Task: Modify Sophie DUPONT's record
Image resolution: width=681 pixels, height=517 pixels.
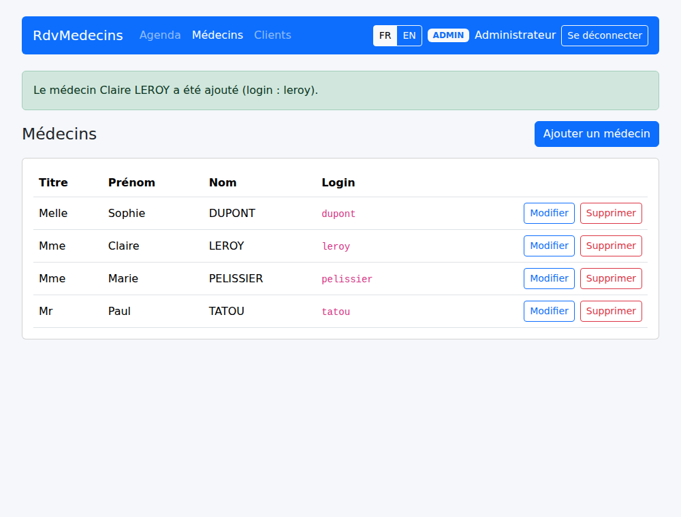Action: 549,214
